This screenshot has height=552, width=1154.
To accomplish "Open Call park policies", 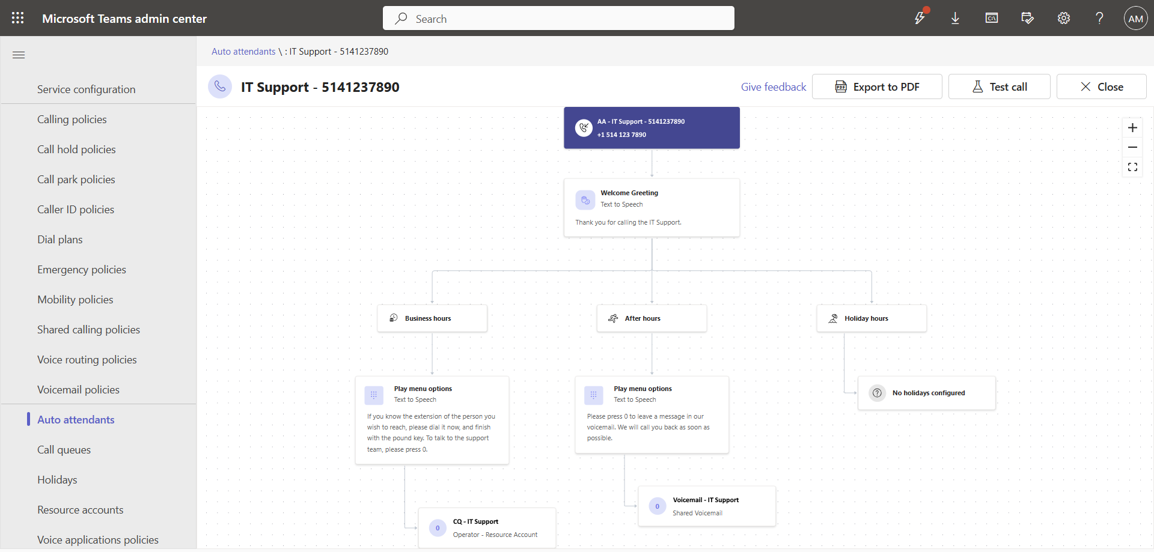I will click(76, 179).
